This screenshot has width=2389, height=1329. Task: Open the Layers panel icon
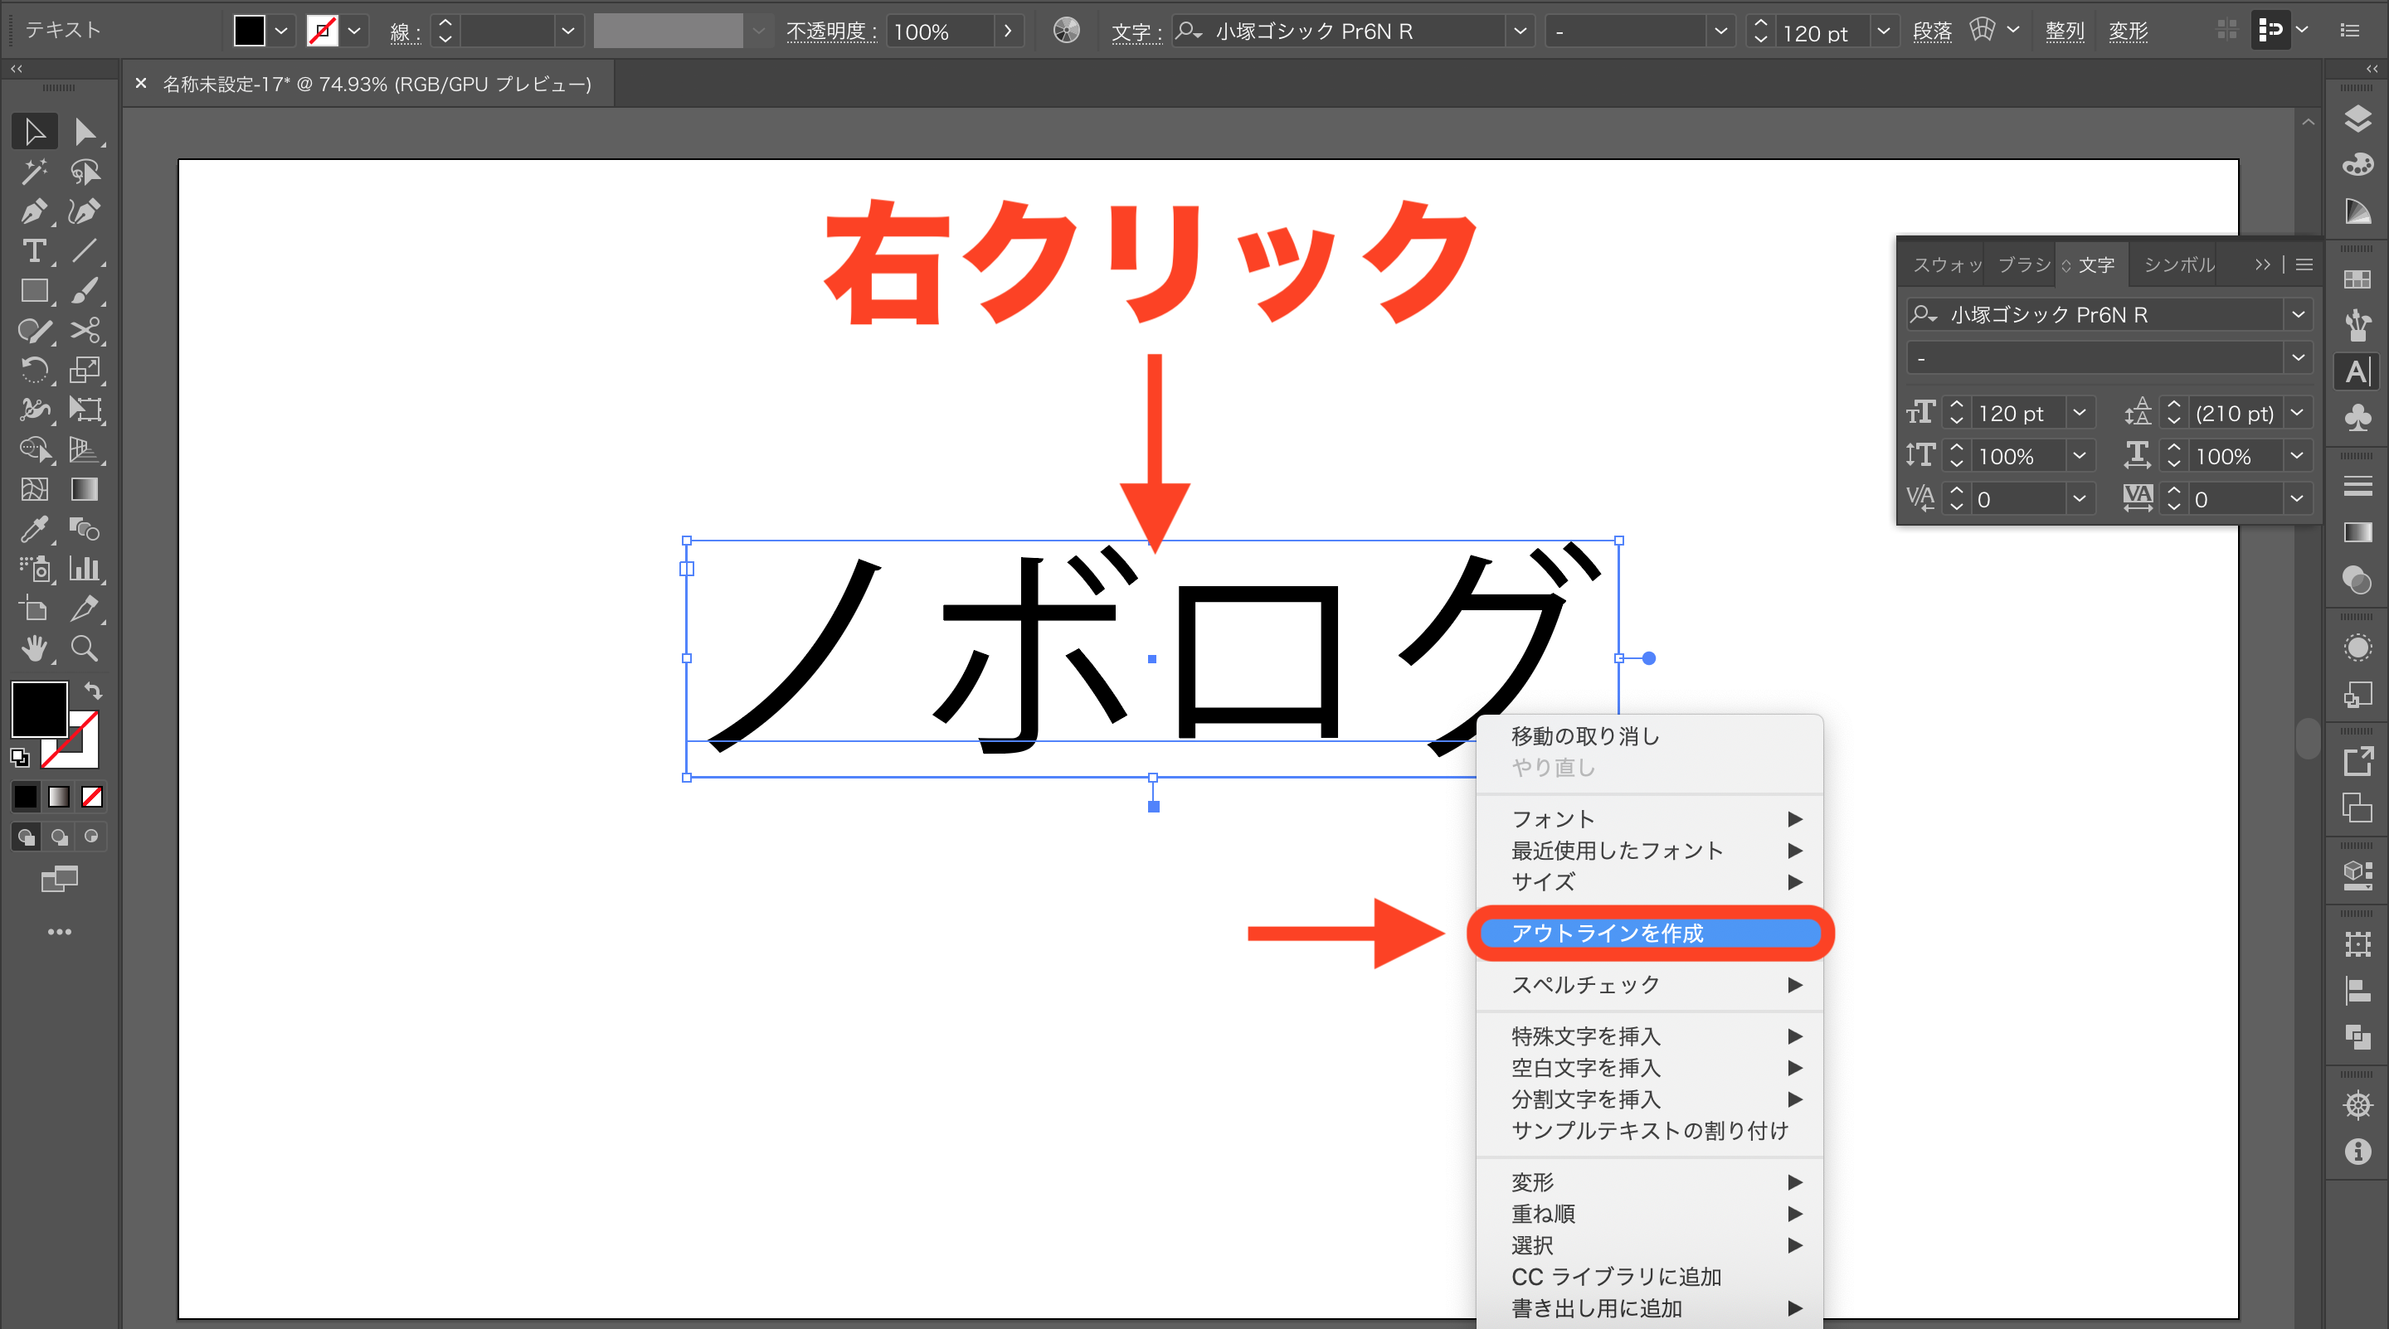(x=2357, y=119)
